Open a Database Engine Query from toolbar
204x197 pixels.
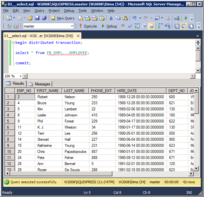80,18
